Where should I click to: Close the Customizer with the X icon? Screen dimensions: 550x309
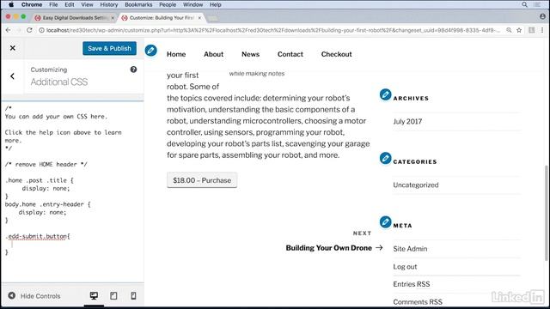13,48
